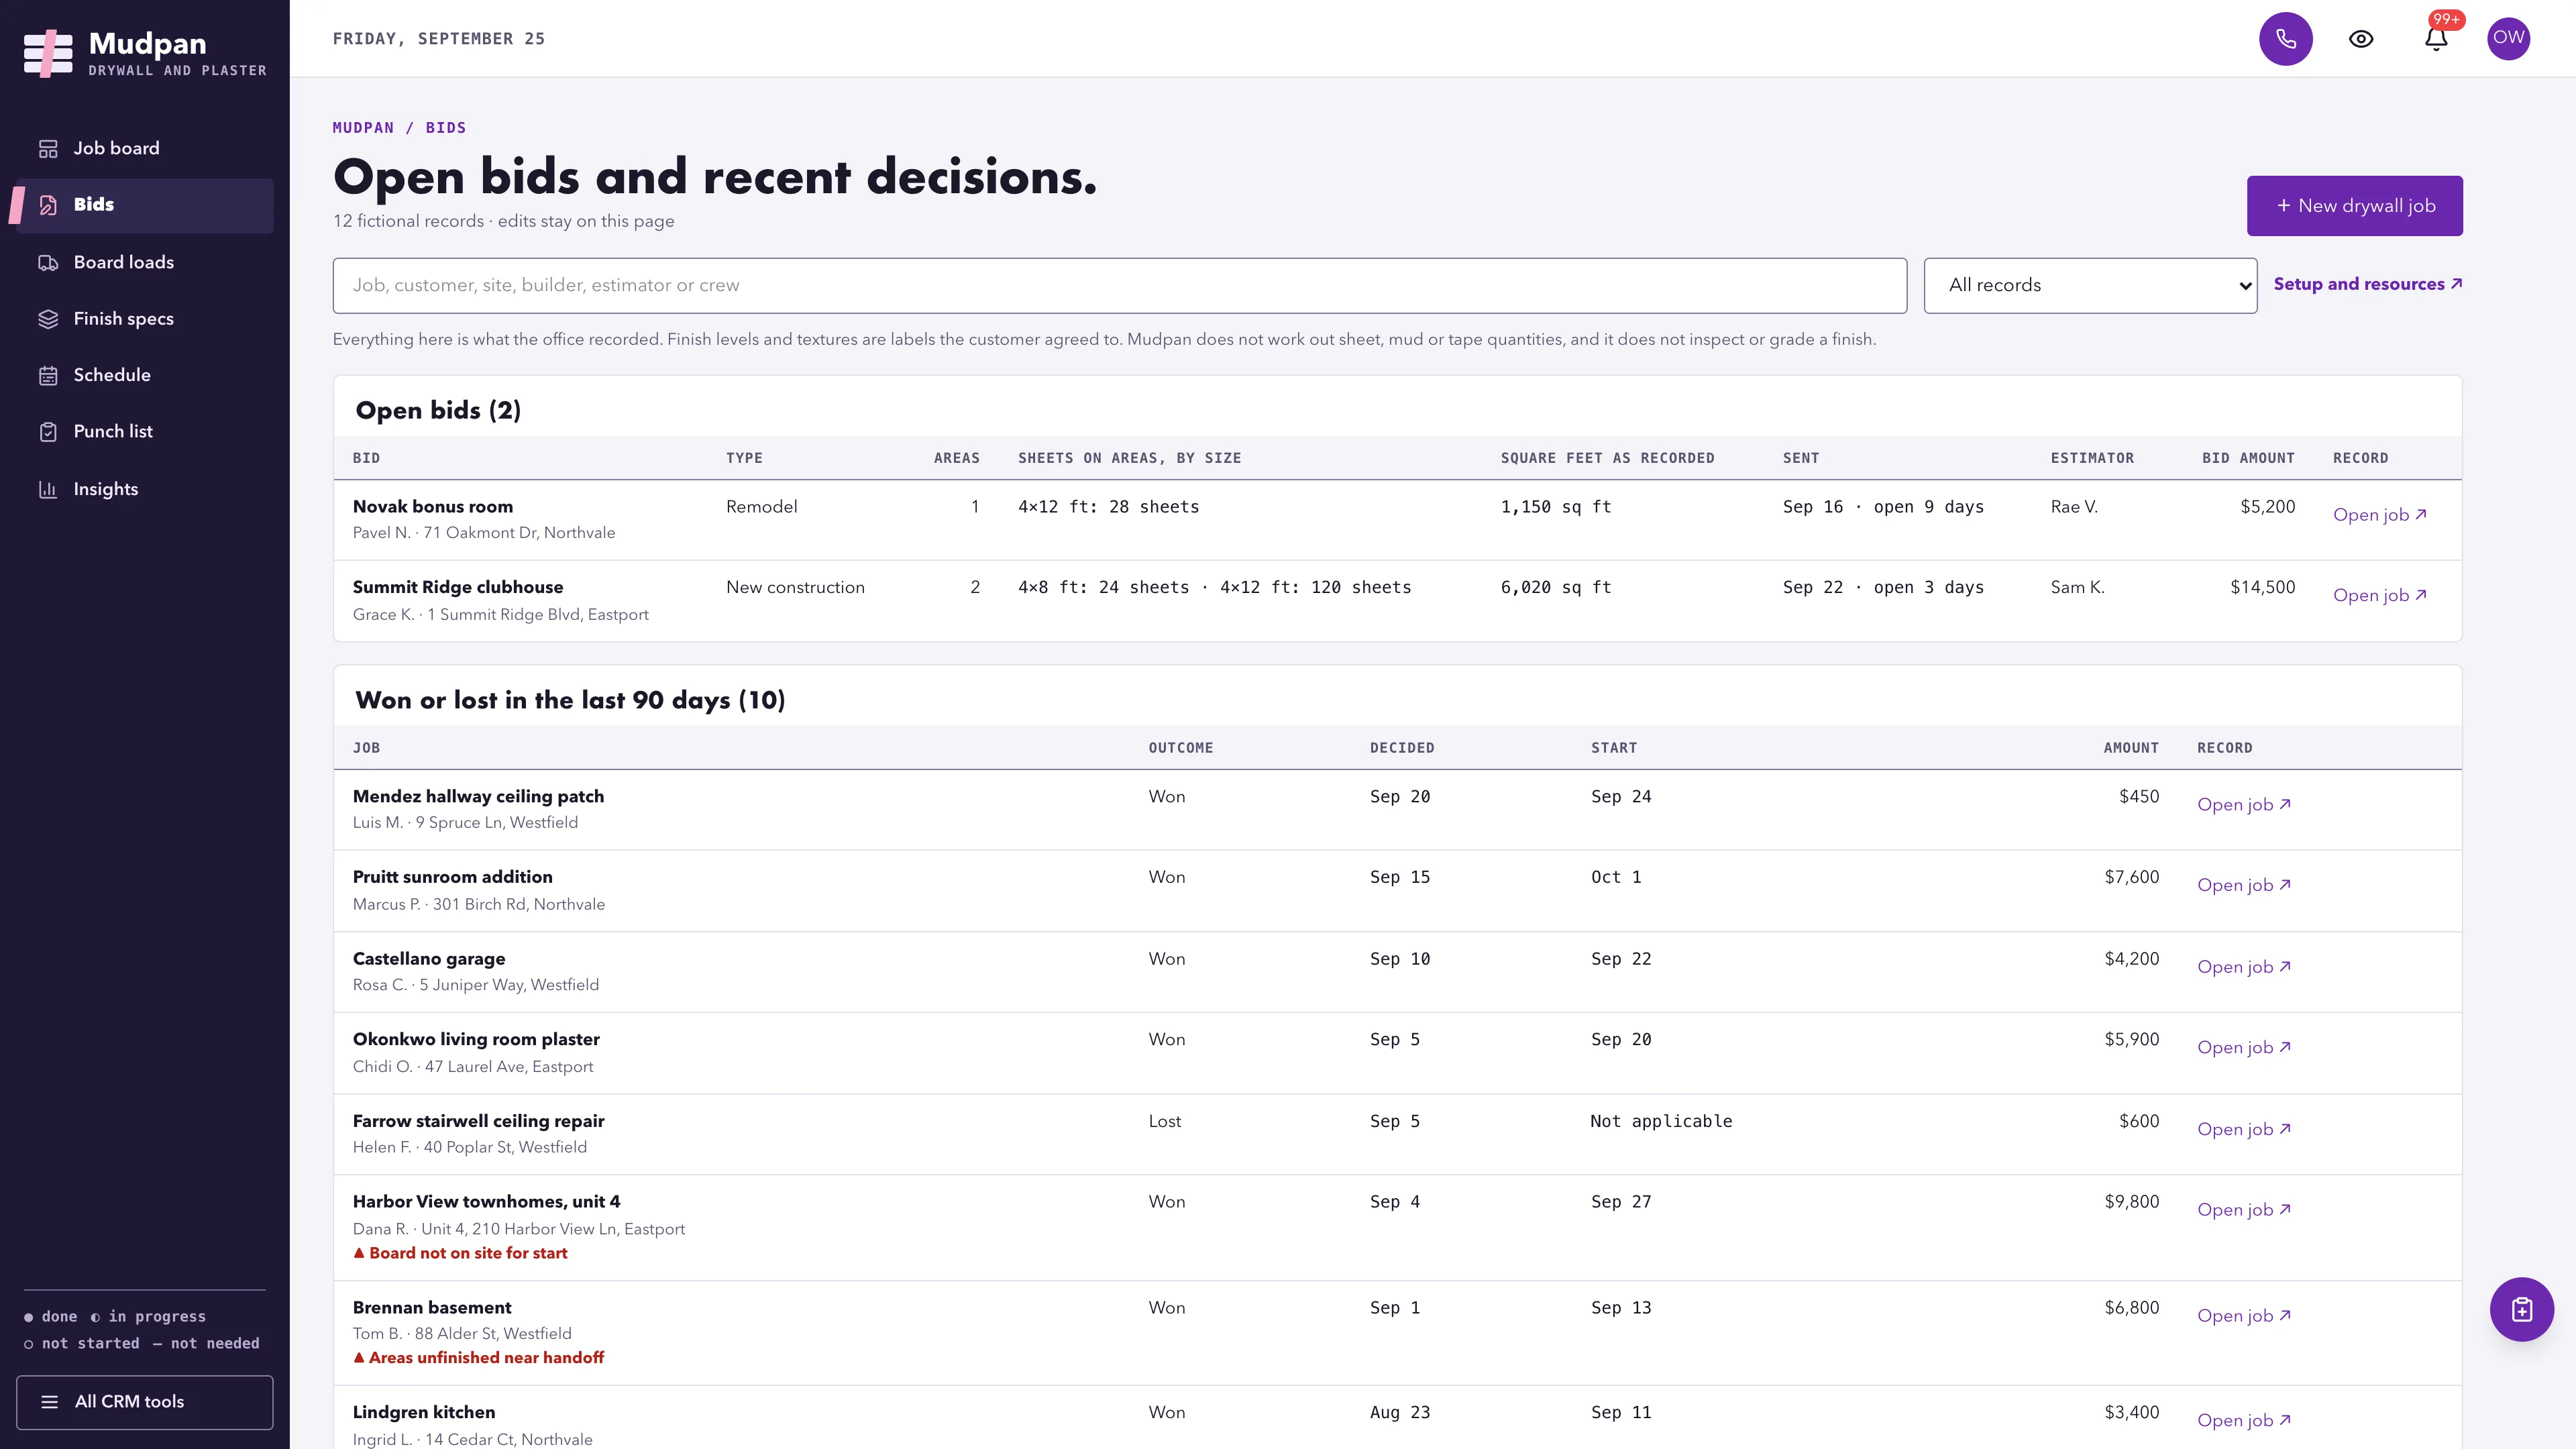Image resolution: width=2576 pixels, height=1449 pixels.
Task: Click the Bids sidebar icon
Action: 48,205
